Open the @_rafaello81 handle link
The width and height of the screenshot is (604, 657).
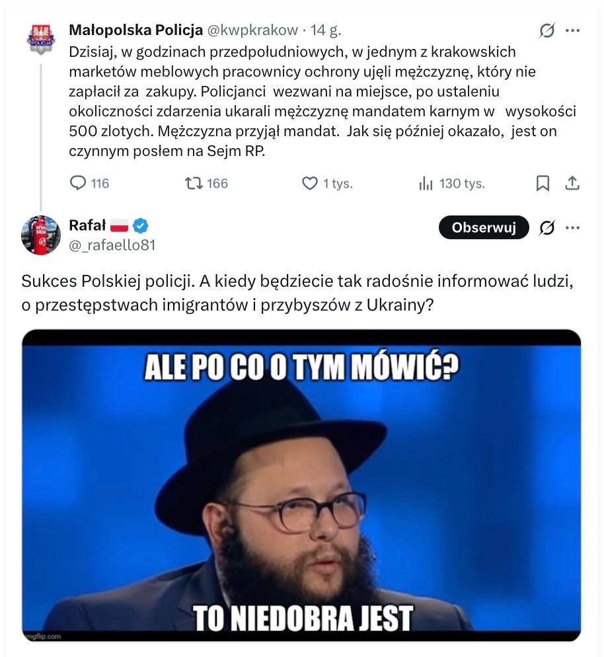point(112,245)
